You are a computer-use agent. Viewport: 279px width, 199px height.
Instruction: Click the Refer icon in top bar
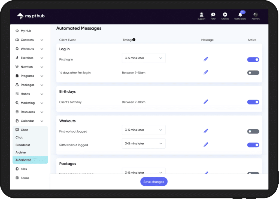click(x=213, y=15)
